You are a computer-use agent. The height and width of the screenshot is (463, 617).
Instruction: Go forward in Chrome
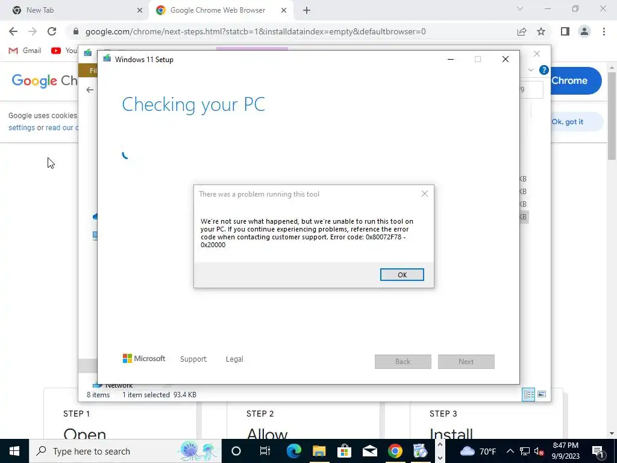33,31
